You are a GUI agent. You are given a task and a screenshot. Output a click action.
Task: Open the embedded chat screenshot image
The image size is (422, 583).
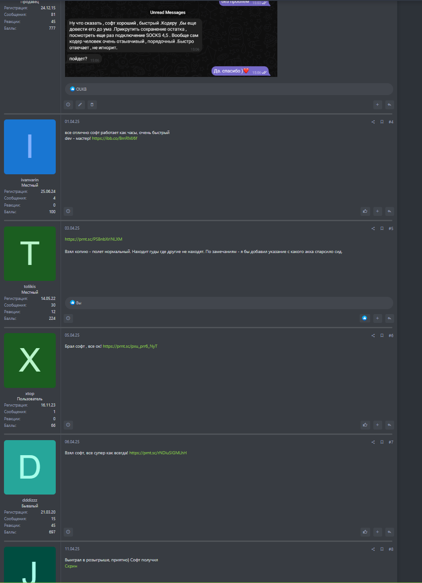click(x=171, y=38)
